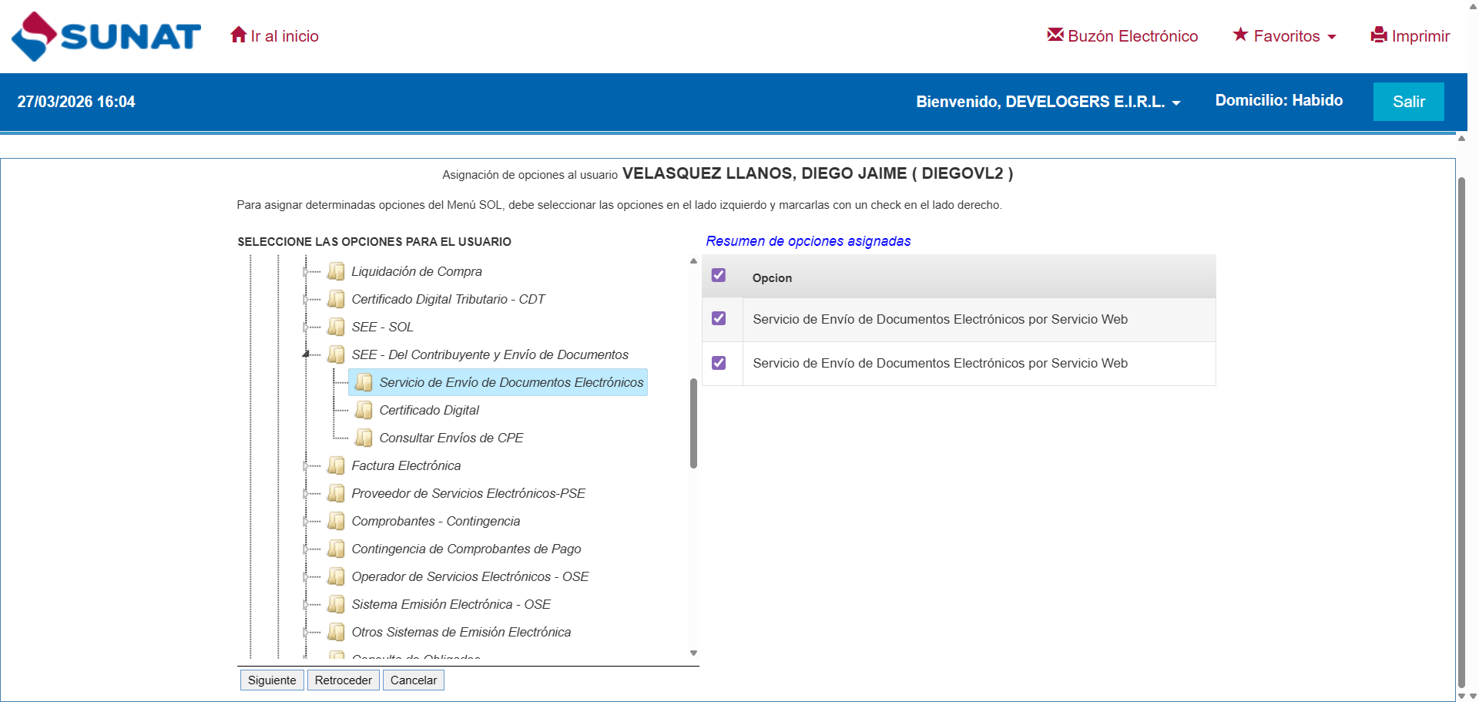Image resolution: width=1479 pixels, height=702 pixels.
Task: Click the Consultar Envíos de CPE folder icon
Action: pyautogui.click(x=364, y=438)
